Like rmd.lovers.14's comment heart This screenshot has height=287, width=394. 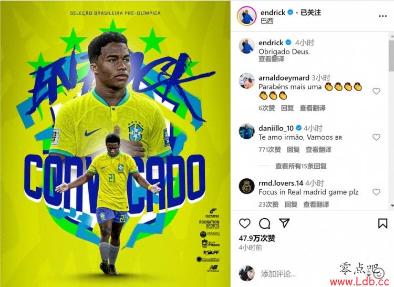click(x=376, y=192)
